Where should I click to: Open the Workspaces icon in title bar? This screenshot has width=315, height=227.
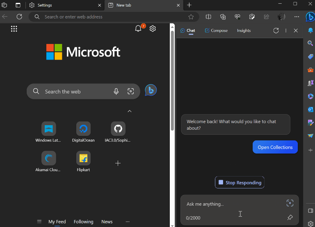(x=4, y=5)
